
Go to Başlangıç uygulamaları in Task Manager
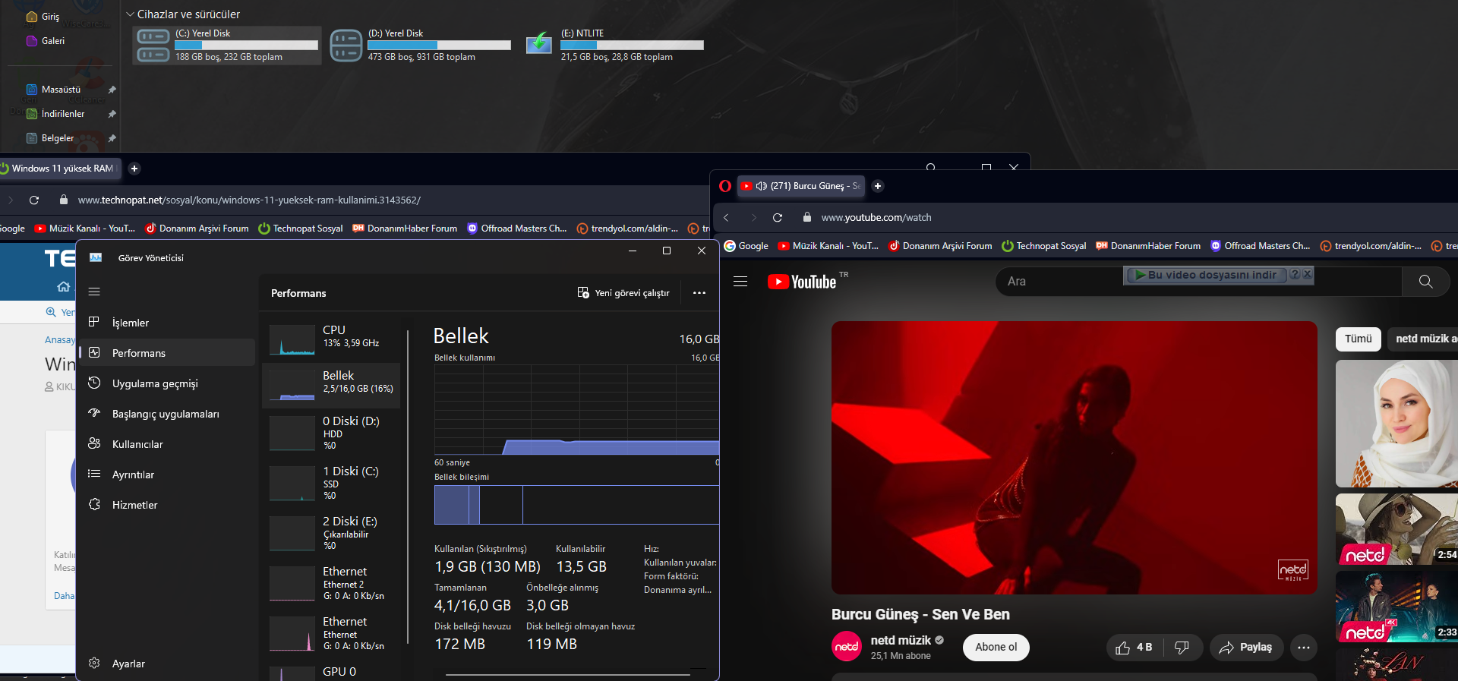point(167,414)
